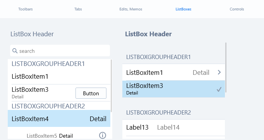Switch to the Toolbars tab
264x140 pixels.
pyautogui.click(x=26, y=9)
